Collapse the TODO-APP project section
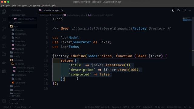Screen dimensions: 194x109 tap(16, 23)
